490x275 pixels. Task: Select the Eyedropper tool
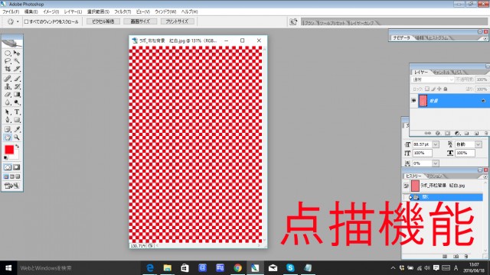click(17, 129)
